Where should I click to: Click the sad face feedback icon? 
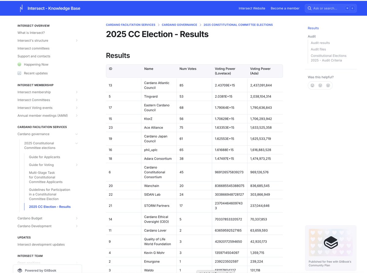(x=328, y=85)
